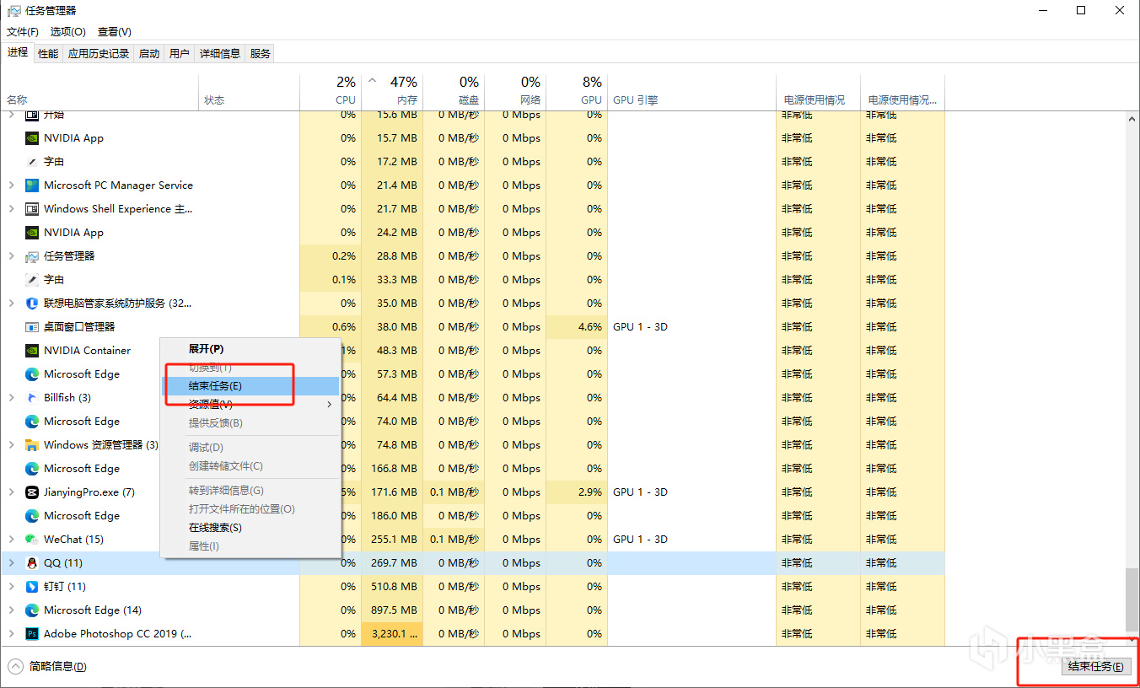1140x688 pixels.
Task: Switch to the 应用历史记录 tab
Action: pos(99,54)
